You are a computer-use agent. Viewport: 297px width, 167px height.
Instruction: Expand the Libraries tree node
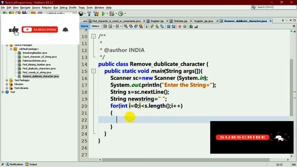7,84
